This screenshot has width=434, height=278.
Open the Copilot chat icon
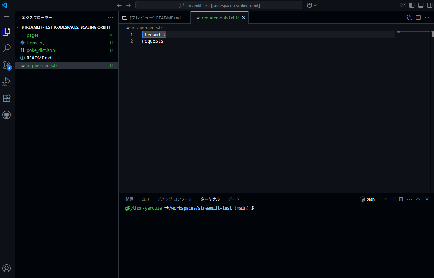click(x=309, y=5)
